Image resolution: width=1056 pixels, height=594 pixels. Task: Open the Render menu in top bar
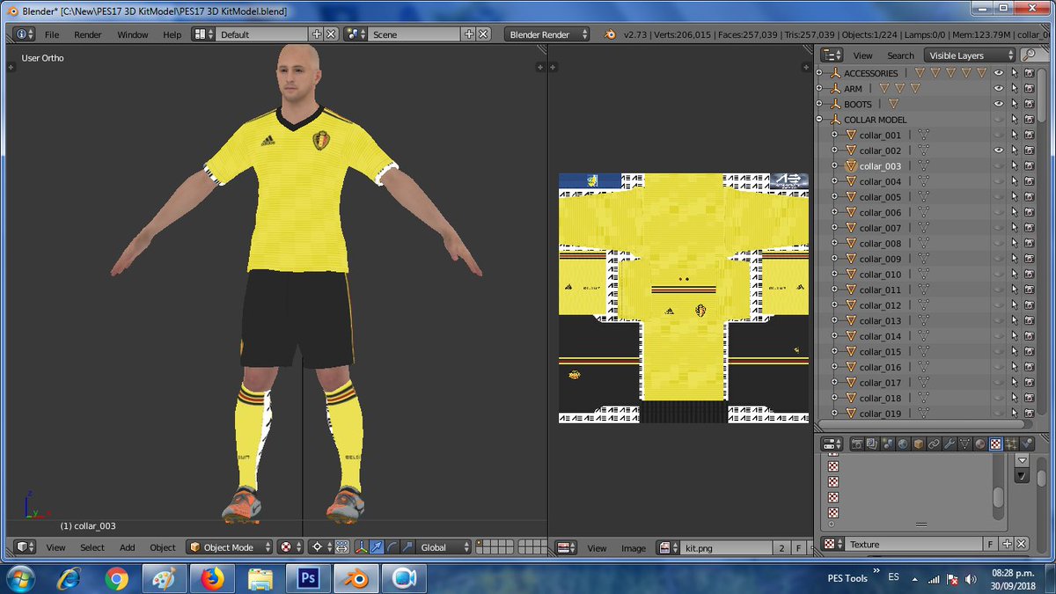(x=88, y=34)
